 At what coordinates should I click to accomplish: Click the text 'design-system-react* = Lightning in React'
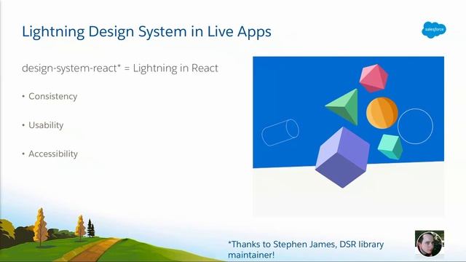point(120,68)
